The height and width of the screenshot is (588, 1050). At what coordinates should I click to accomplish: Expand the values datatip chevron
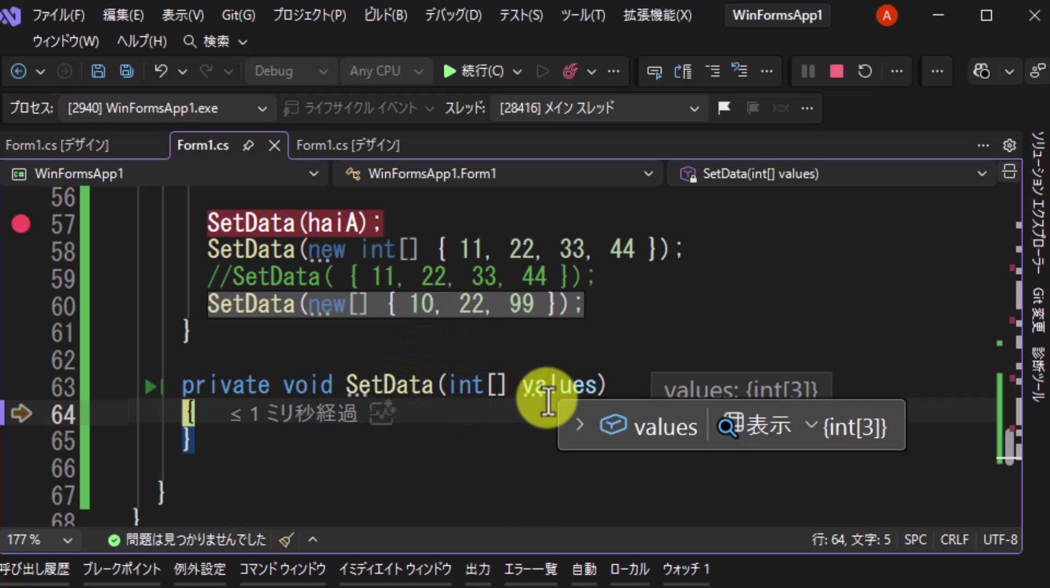[x=580, y=425]
